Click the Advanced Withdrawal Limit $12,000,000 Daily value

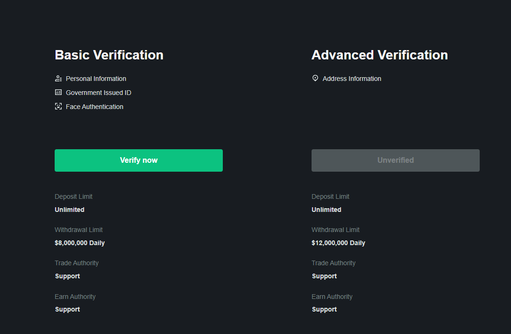click(x=338, y=242)
